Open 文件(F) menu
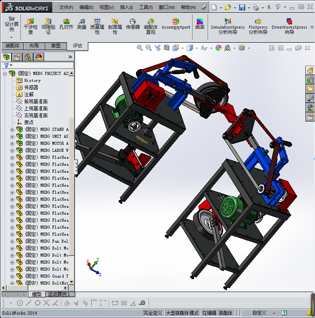Viewport: 315px width, 318px height. point(66,7)
